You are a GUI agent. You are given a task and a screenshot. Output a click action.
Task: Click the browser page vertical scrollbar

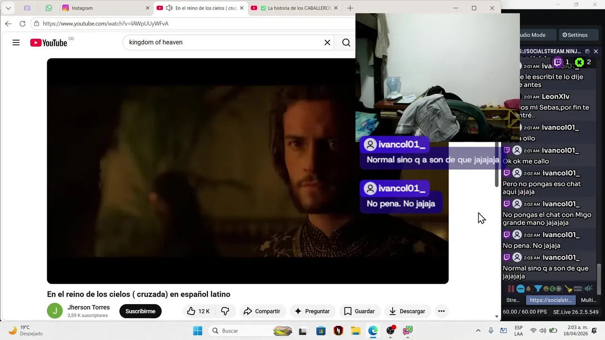click(x=497, y=165)
